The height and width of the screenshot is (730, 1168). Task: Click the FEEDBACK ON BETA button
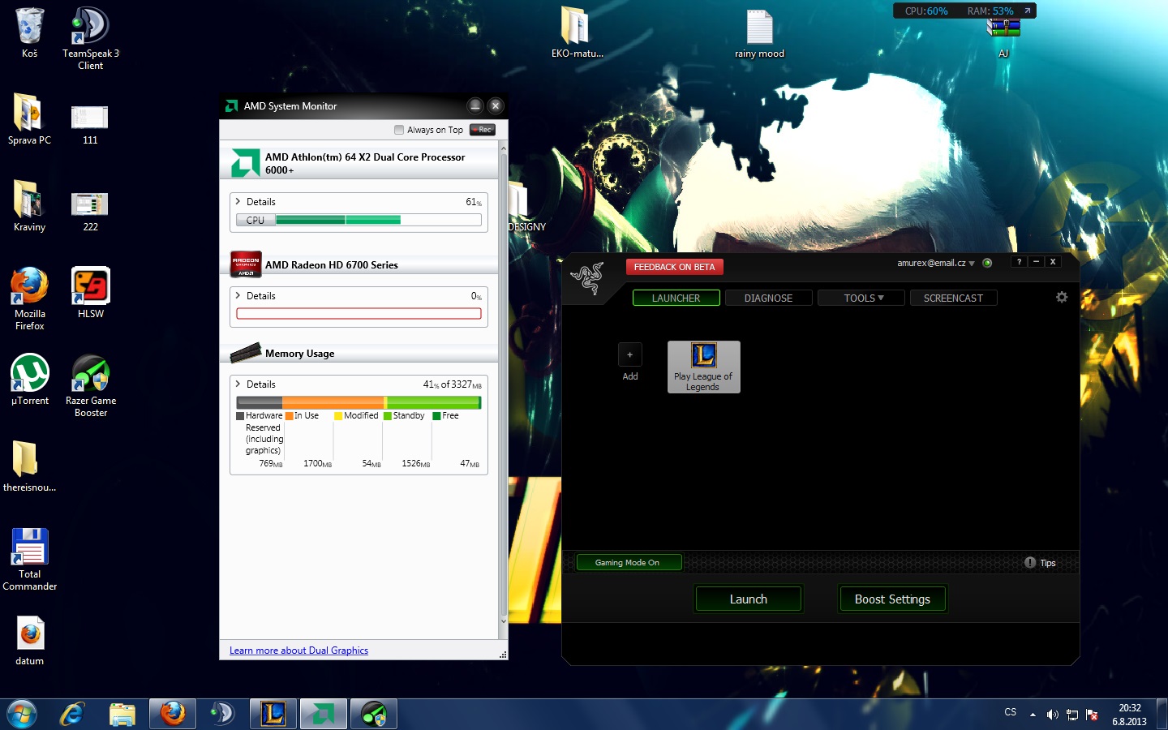click(x=675, y=267)
